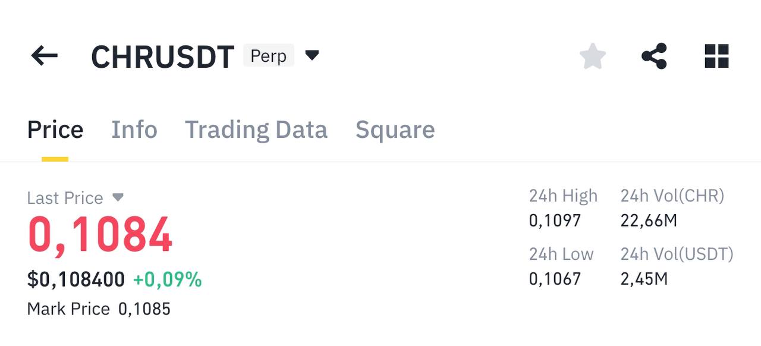The width and height of the screenshot is (761, 346).
Task: Expand the Last Price dropdown arrow
Action: pyautogui.click(x=118, y=197)
